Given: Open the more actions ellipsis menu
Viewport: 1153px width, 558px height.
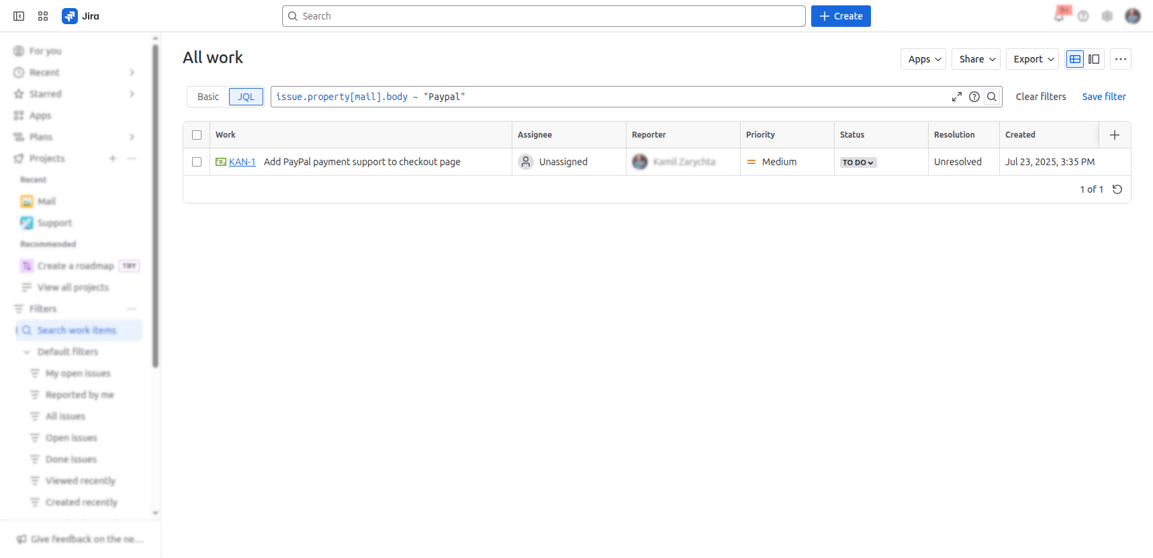Looking at the screenshot, I should (x=1121, y=59).
